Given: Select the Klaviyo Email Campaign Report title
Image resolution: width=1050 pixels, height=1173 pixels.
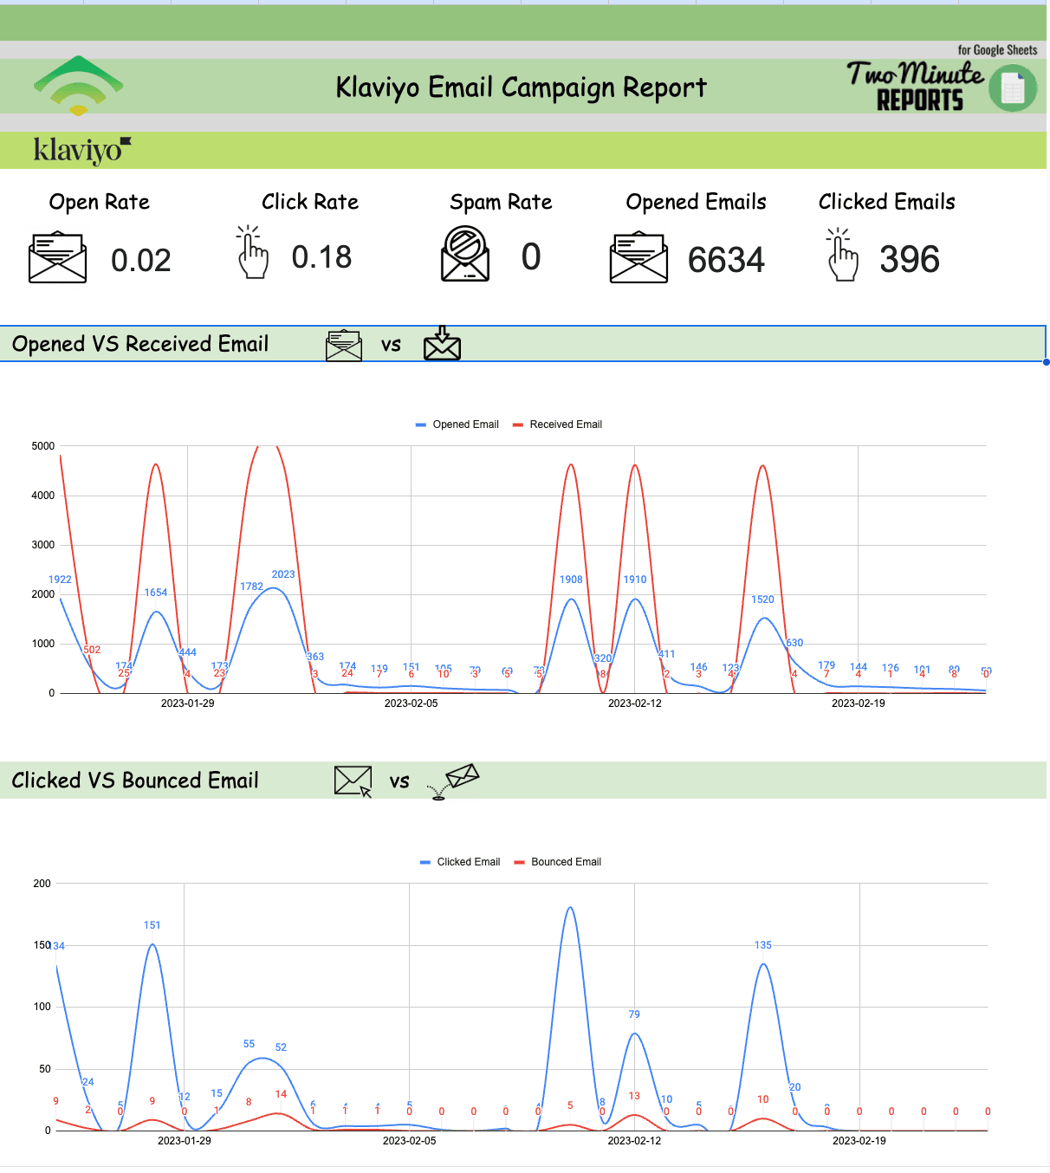Looking at the screenshot, I should tap(521, 87).
